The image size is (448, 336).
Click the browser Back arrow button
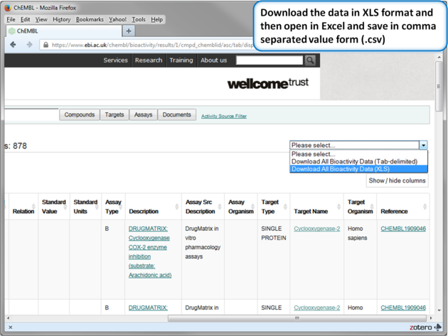click(x=13, y=45)
